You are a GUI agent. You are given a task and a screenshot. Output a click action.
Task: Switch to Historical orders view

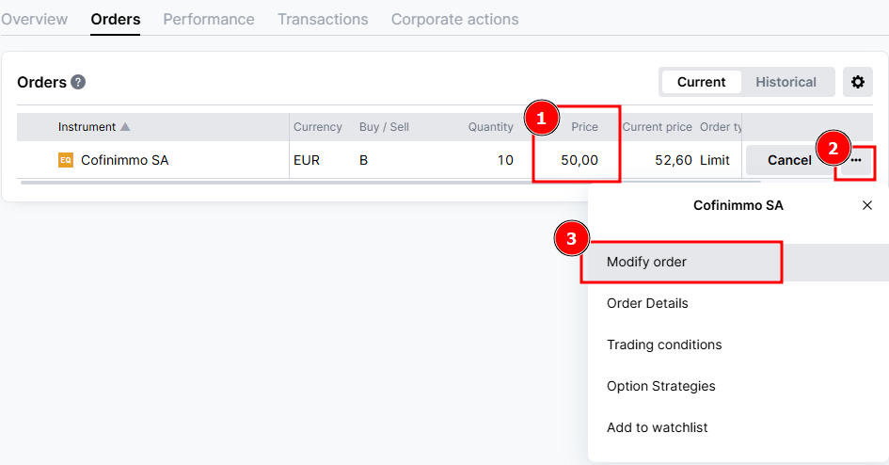click(786, 82)
